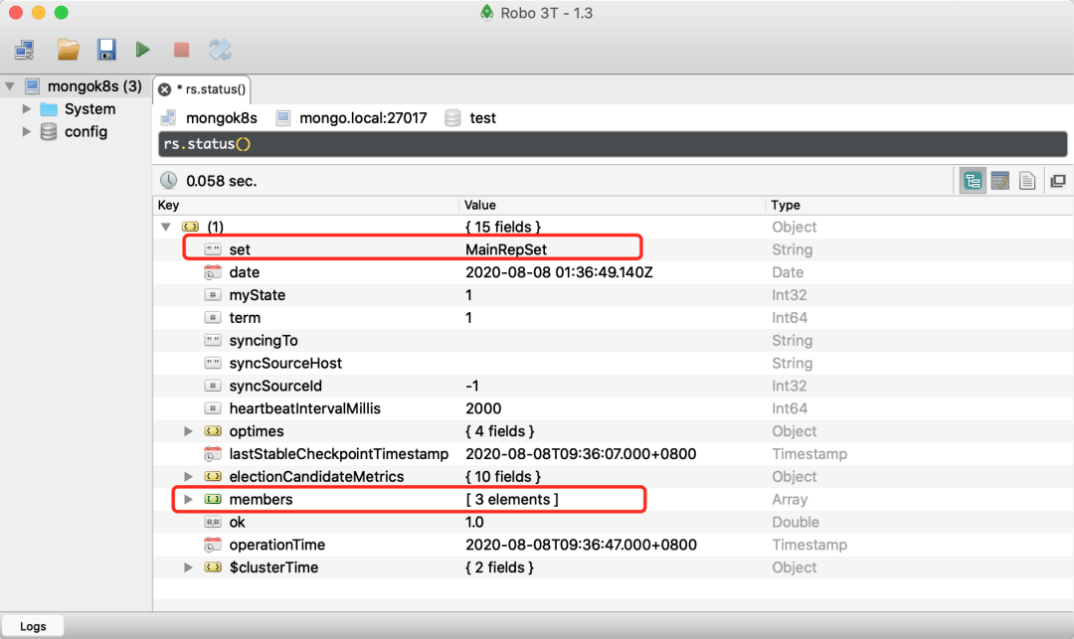The height and width of the screenshot is (639, 1074).
Task: Select the mongok8s (3) connection
Action: click(94, 86)
